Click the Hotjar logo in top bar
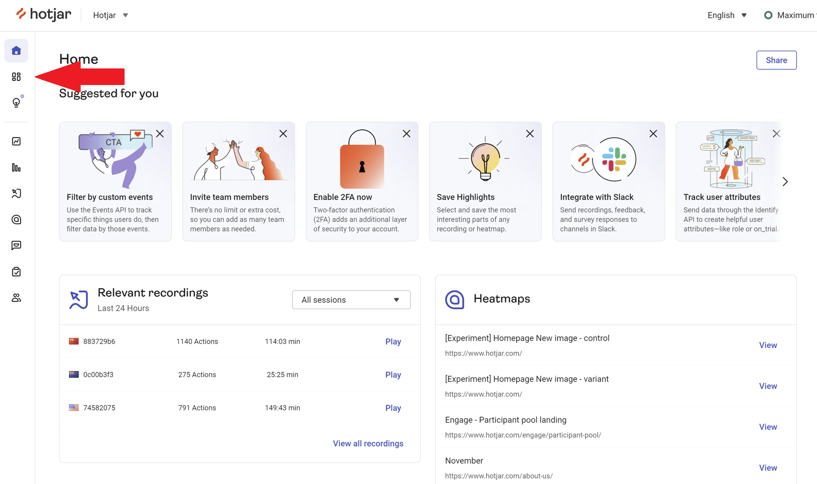Screen dimensions: 817x484 [43, 14]
